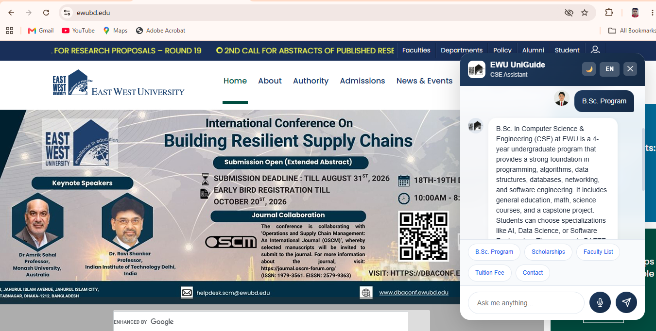Click the Google enhanced search box

(x=261, y=321)
